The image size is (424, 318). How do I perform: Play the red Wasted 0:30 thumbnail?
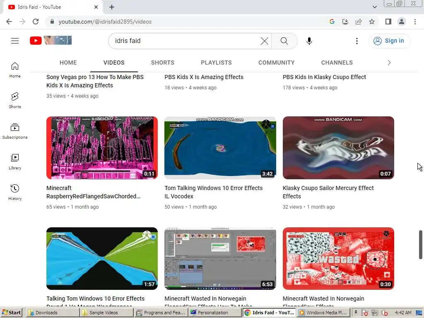point(338,258)
